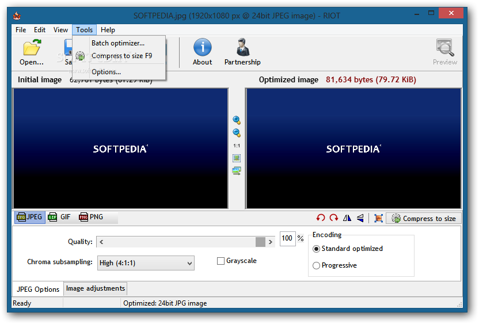Expand the Chroma subsampling dropdown

click(146, 263)
